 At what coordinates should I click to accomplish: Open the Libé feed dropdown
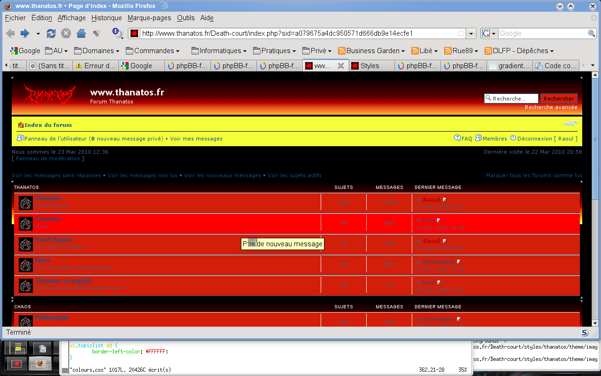point(424,51)
